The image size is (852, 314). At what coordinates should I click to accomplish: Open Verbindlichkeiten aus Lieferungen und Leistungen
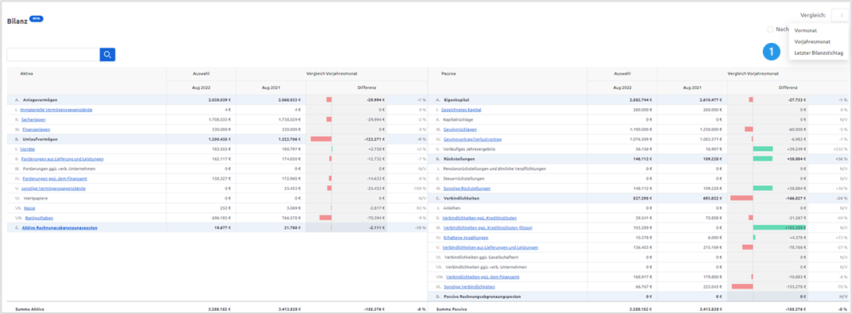tap(490, 247)
